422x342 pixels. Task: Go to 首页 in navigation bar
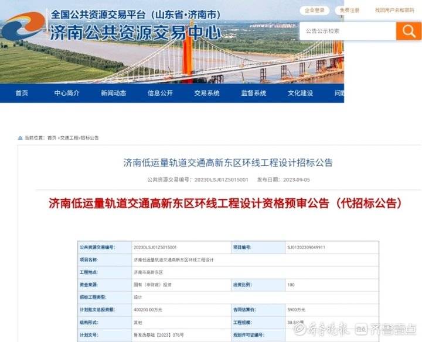pos(22,93)
